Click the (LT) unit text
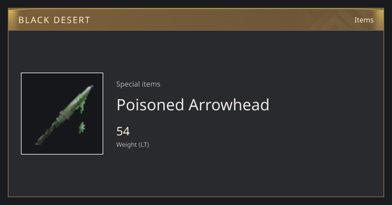Viewport: 392px width, 205px height. click(x=144, y=144)
